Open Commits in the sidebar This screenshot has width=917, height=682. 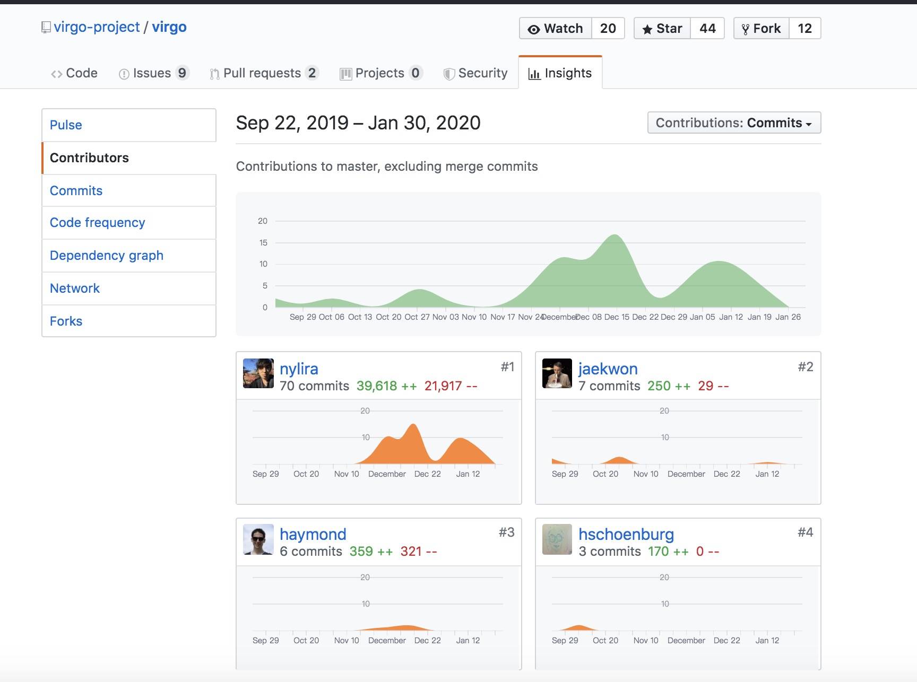coord(129,191)
